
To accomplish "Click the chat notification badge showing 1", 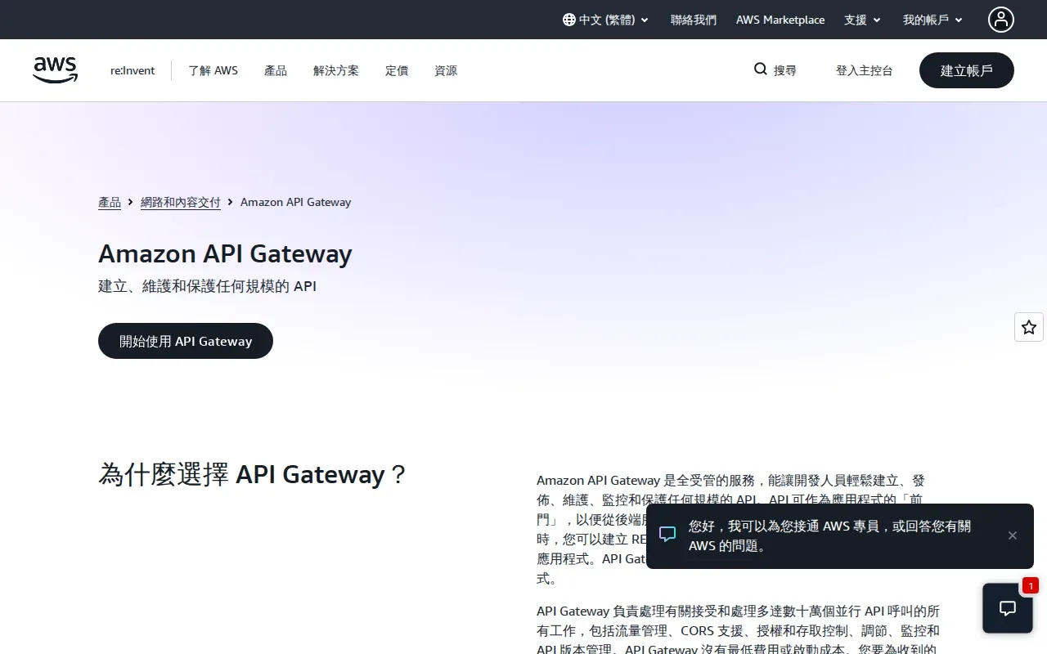I will tap(1030, 585).
